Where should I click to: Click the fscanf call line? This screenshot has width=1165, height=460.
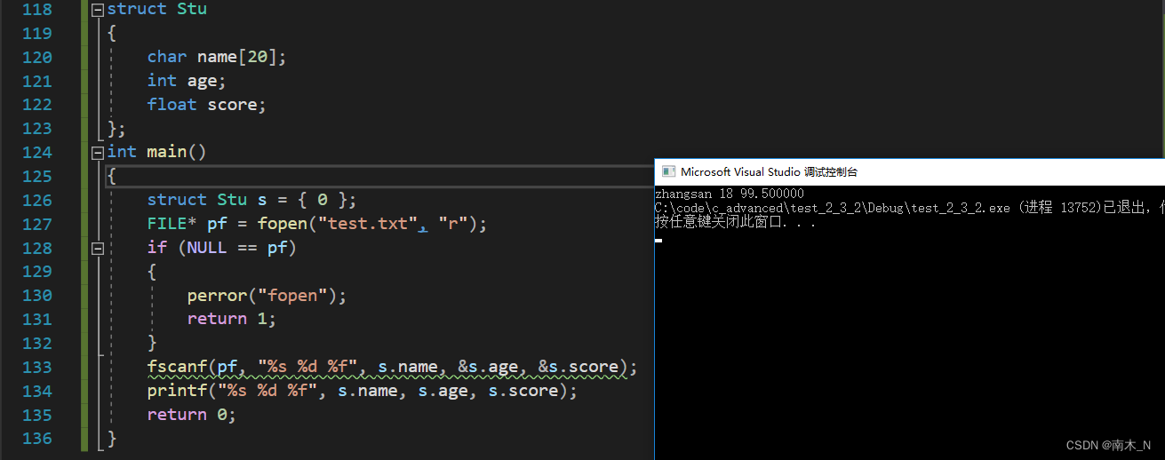click(393, 367)
